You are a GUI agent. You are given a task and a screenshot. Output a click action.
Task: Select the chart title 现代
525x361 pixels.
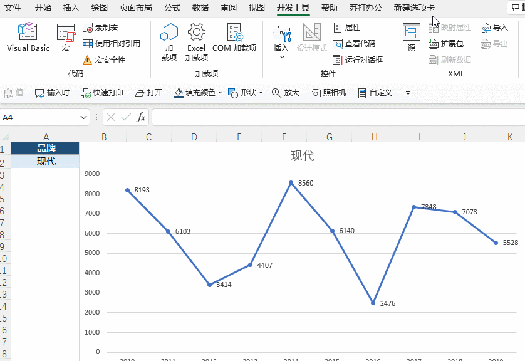click(303, 155)
